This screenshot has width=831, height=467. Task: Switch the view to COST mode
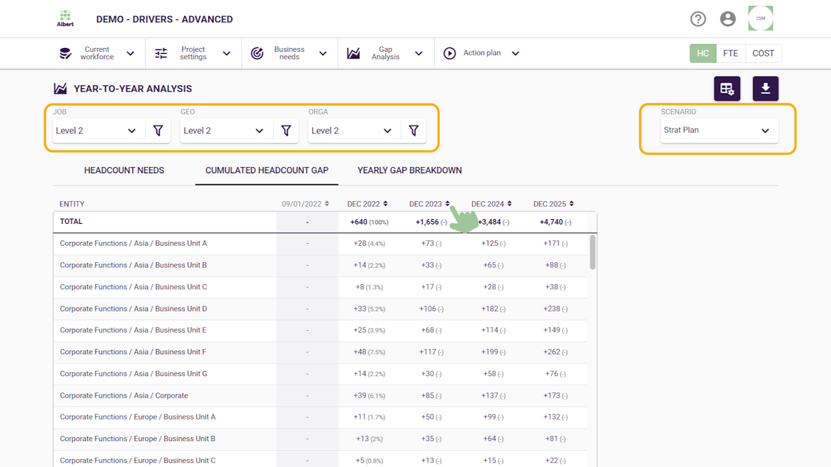pos(763,53)
